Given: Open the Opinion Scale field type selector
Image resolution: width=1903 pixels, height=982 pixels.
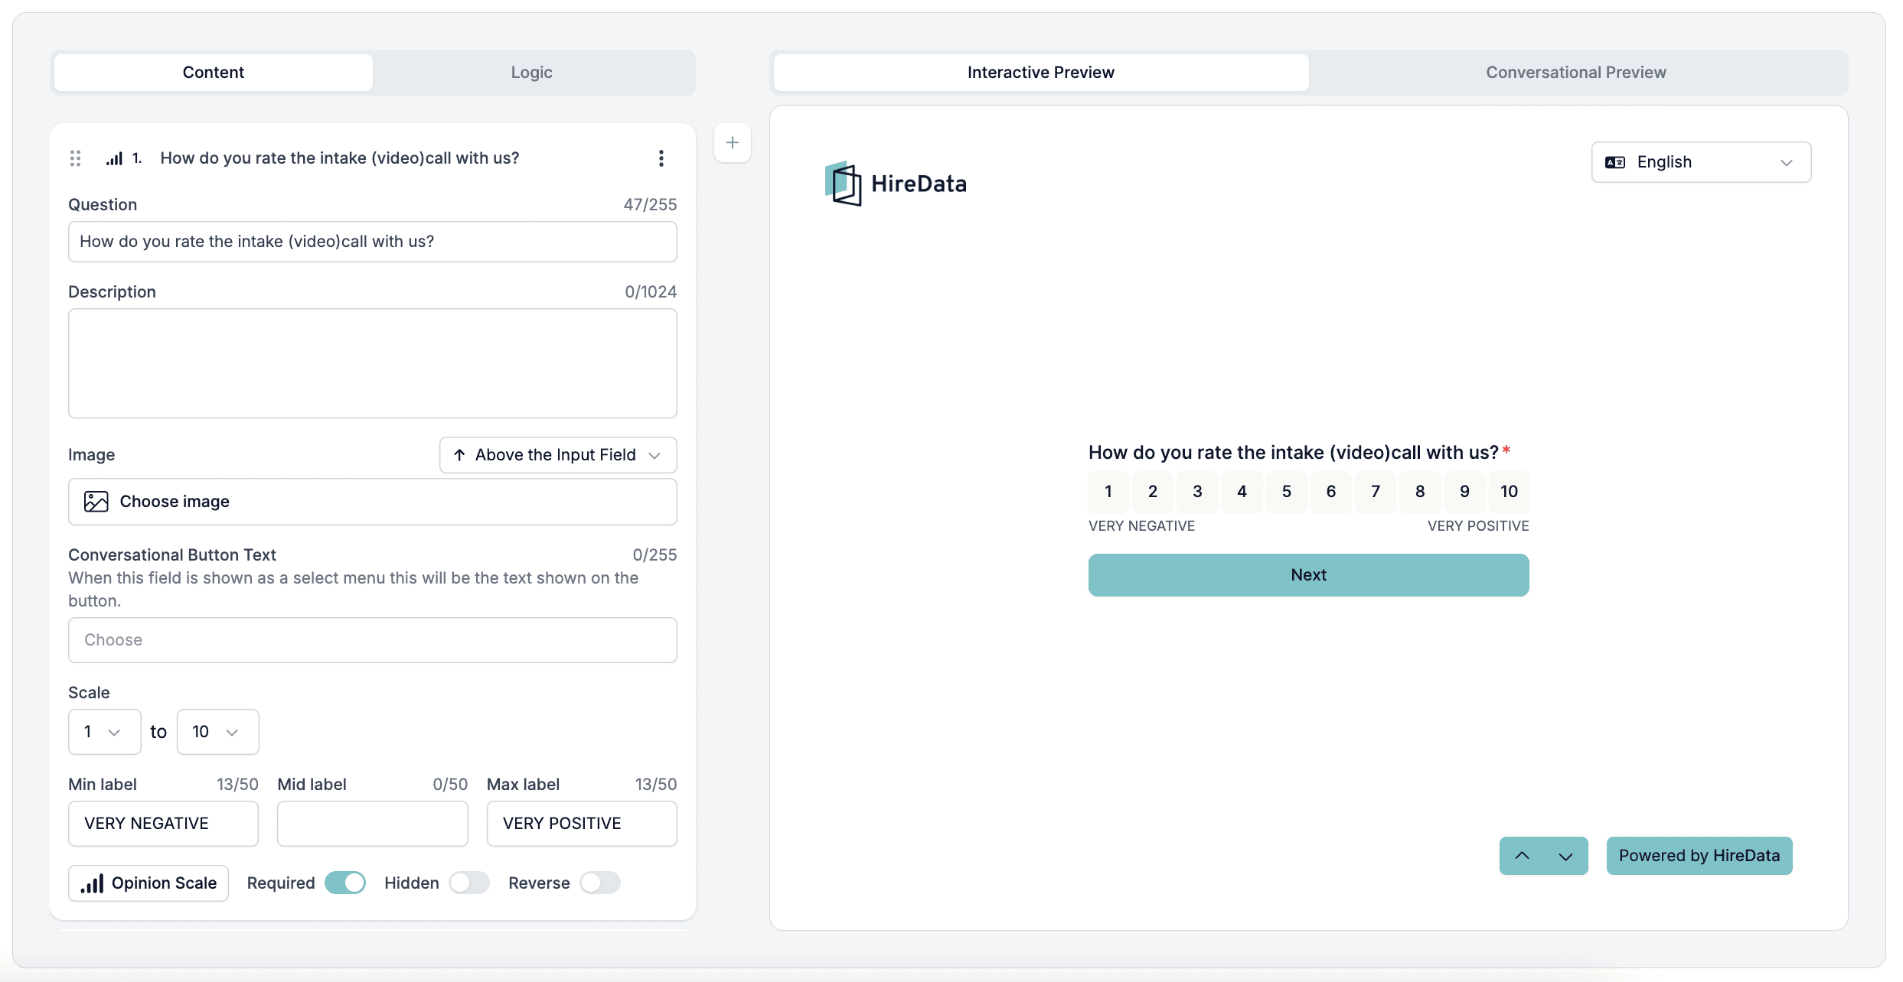Looking at the screenshot, I should 149,883.
